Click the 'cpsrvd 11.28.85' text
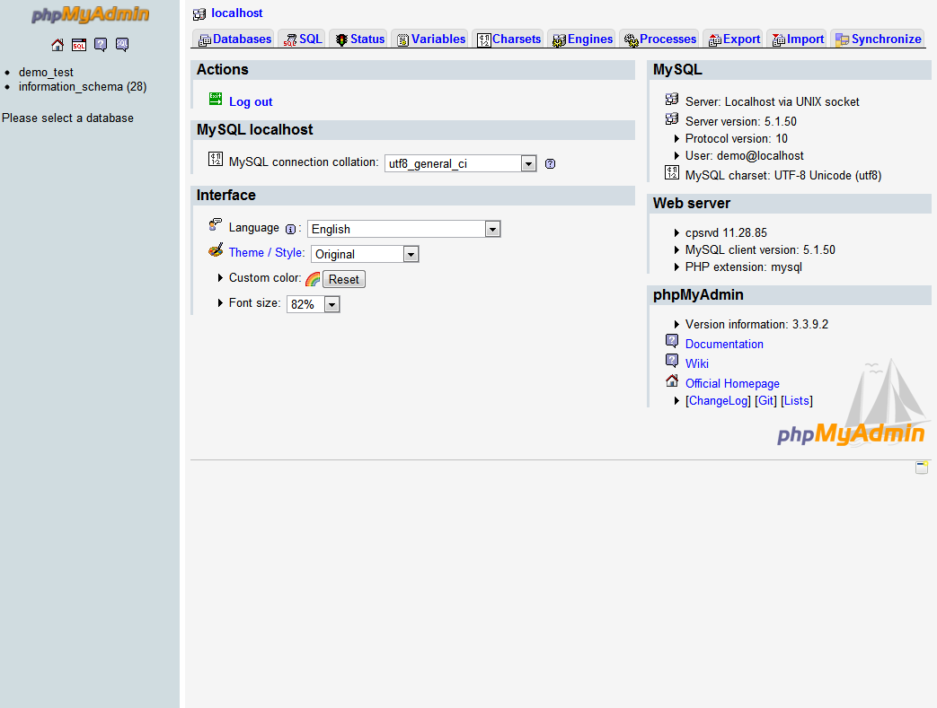Screen dimensions: 937x708 (726, 232)
